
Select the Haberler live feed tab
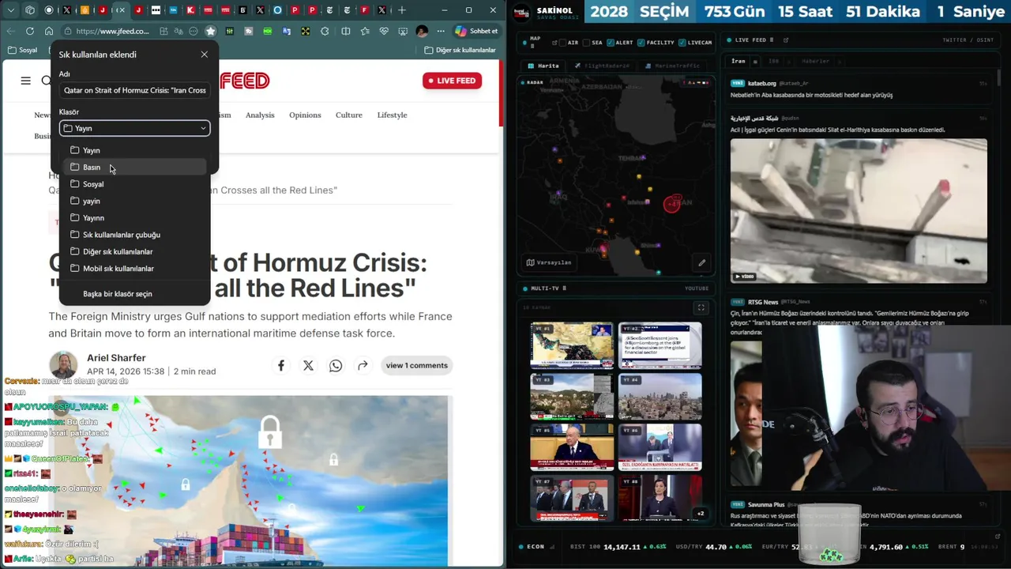point(815,61)
